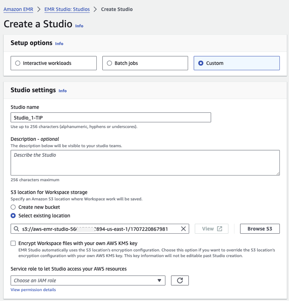The image size is (289, 301).
Task: Click the Browse S3 button
Action: 260,229
